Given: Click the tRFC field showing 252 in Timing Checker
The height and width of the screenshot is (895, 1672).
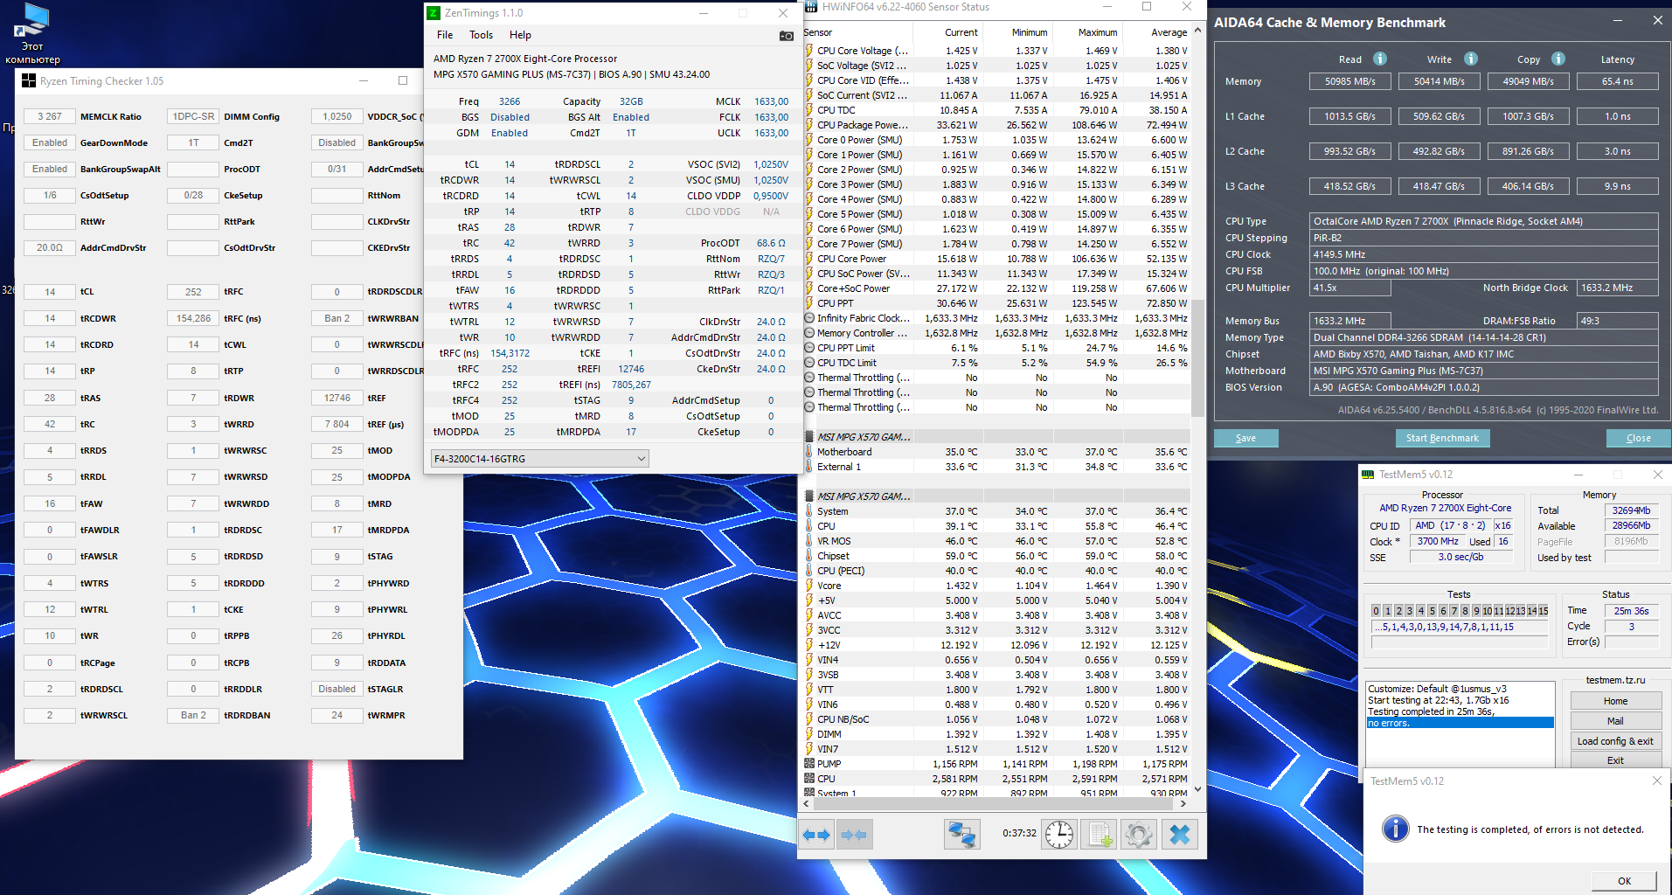Looking at the screenshot, I should pyautogui.click(x=193, y=292).
